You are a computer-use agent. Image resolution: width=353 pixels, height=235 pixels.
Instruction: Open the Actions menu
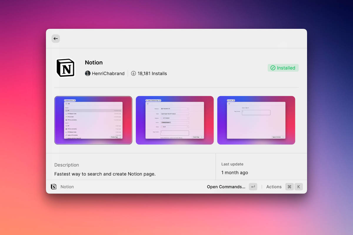274,187
